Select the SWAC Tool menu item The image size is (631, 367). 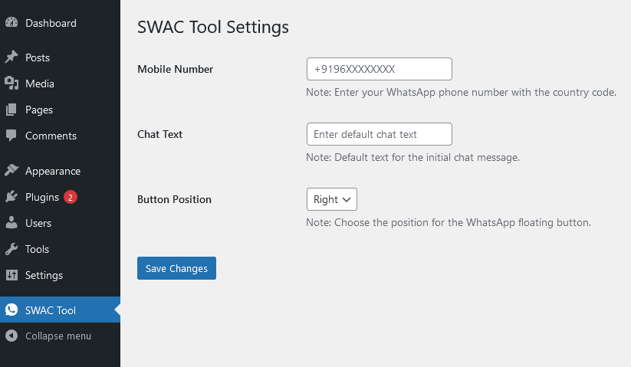(x=60, y=310)
